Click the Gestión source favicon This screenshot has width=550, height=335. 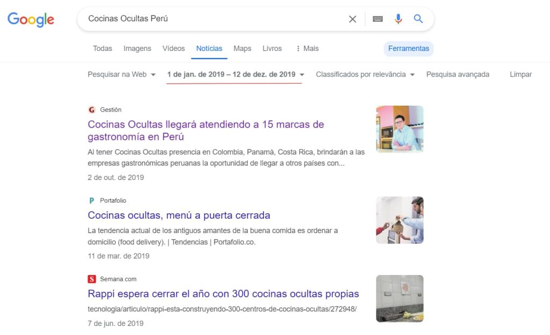click(x=91, y=109)
